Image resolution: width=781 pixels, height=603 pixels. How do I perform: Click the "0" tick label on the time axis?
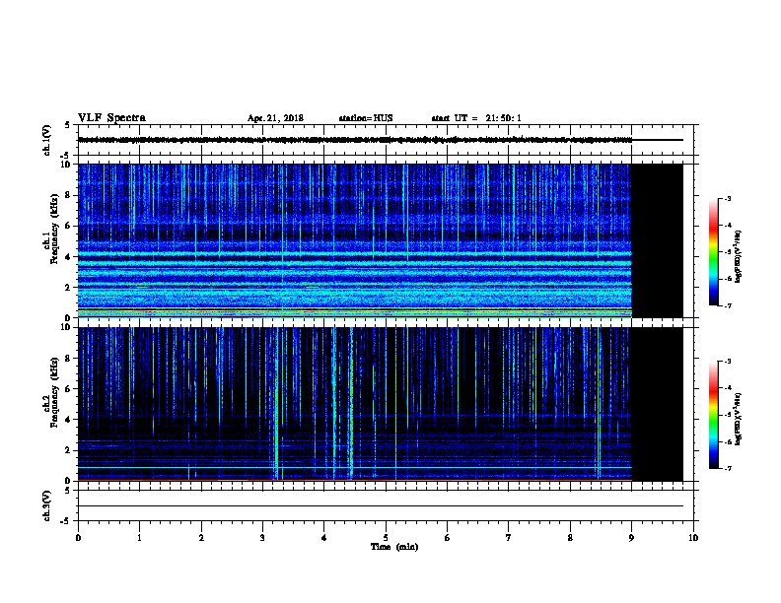78,538
